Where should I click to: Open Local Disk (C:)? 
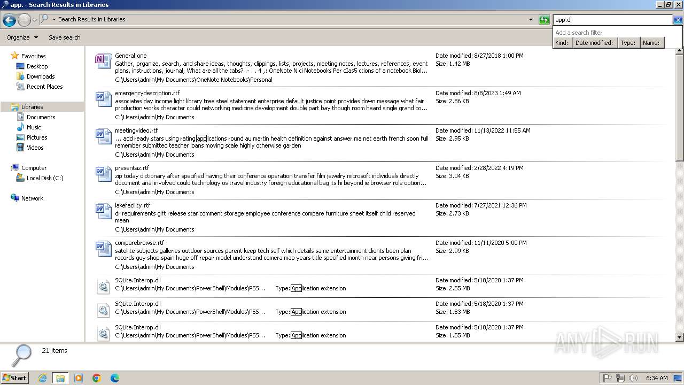45,178
